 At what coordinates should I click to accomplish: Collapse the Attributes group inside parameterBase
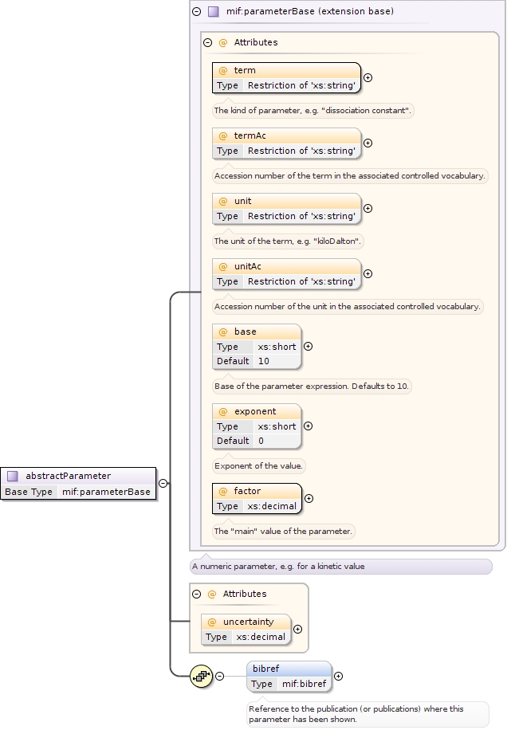207,42
